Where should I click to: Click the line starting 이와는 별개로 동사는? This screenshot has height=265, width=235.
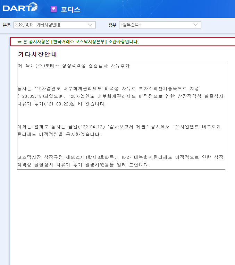pos(119,127)
